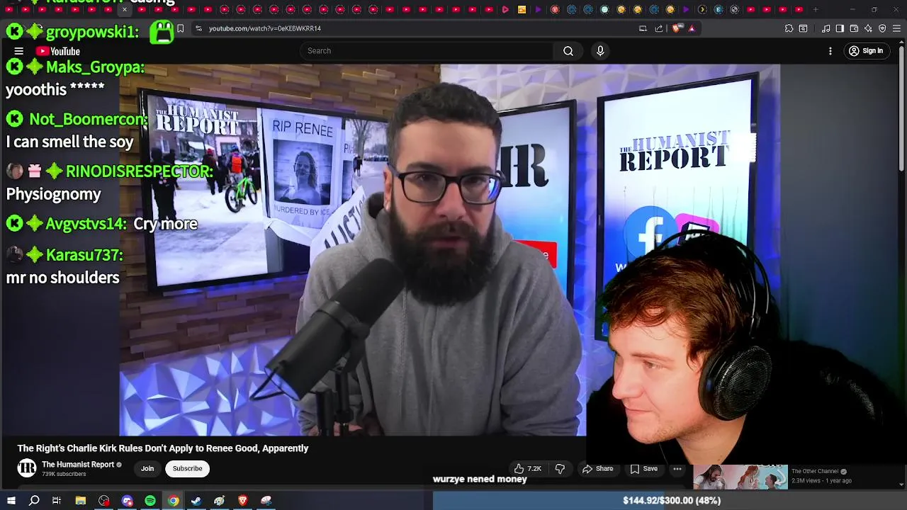907x510 pixels.
Task: Open the Brave Shields lion icon
Action: (x=676, y=28)
